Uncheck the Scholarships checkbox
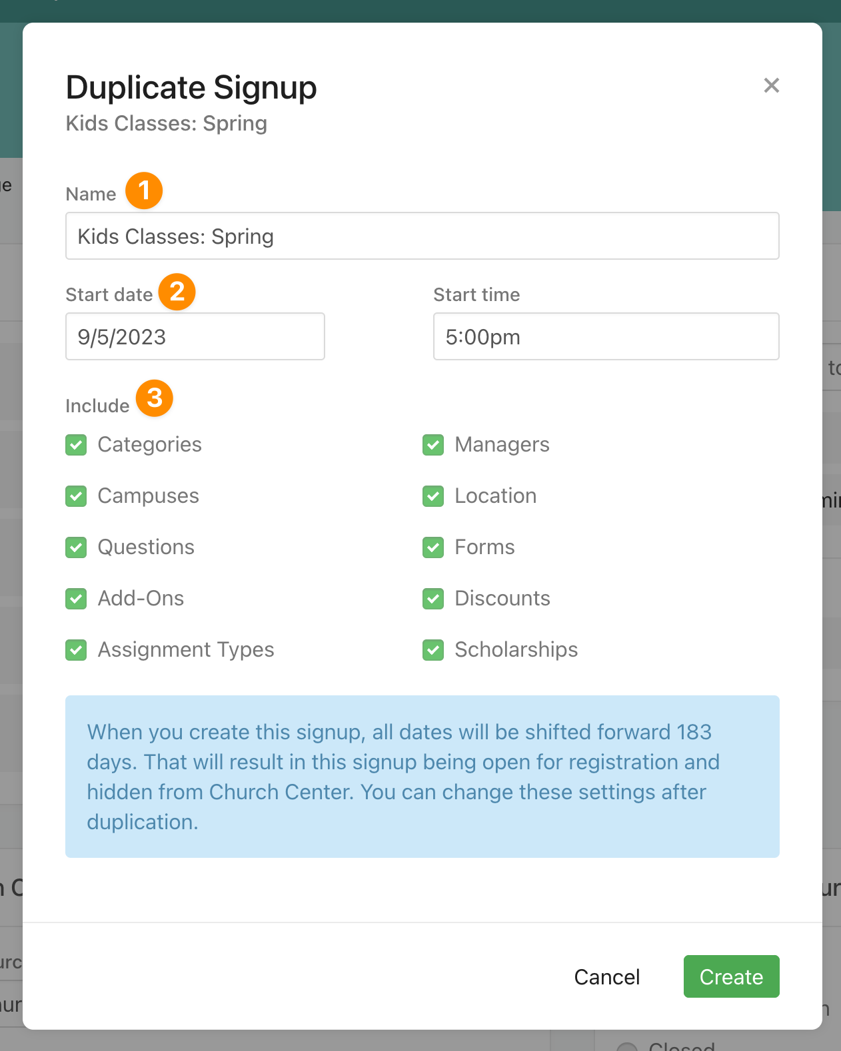The width and height of the screenshot is (841, 1051). [x=433, y=650]
